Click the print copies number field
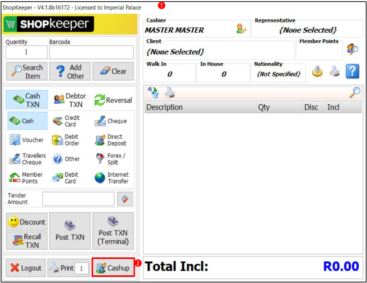This screenshot has height=283, width=367. pos(82,268)
